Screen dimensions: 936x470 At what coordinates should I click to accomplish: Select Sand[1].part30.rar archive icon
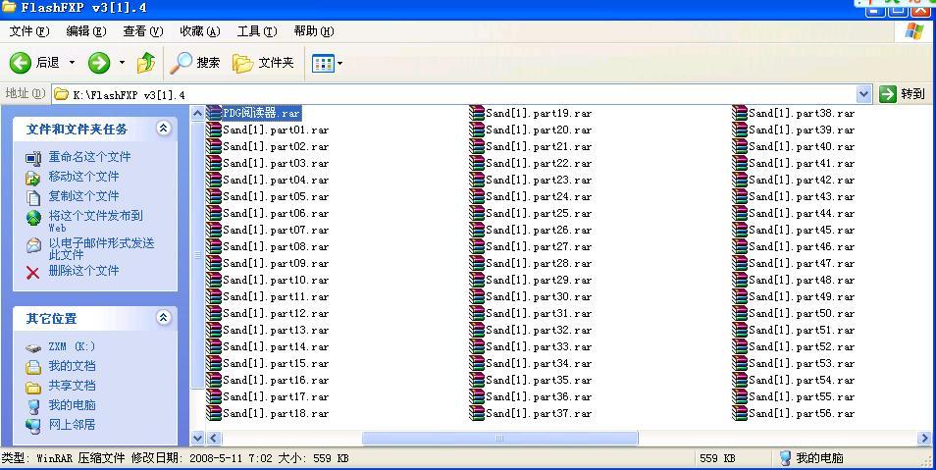(477, 296)
